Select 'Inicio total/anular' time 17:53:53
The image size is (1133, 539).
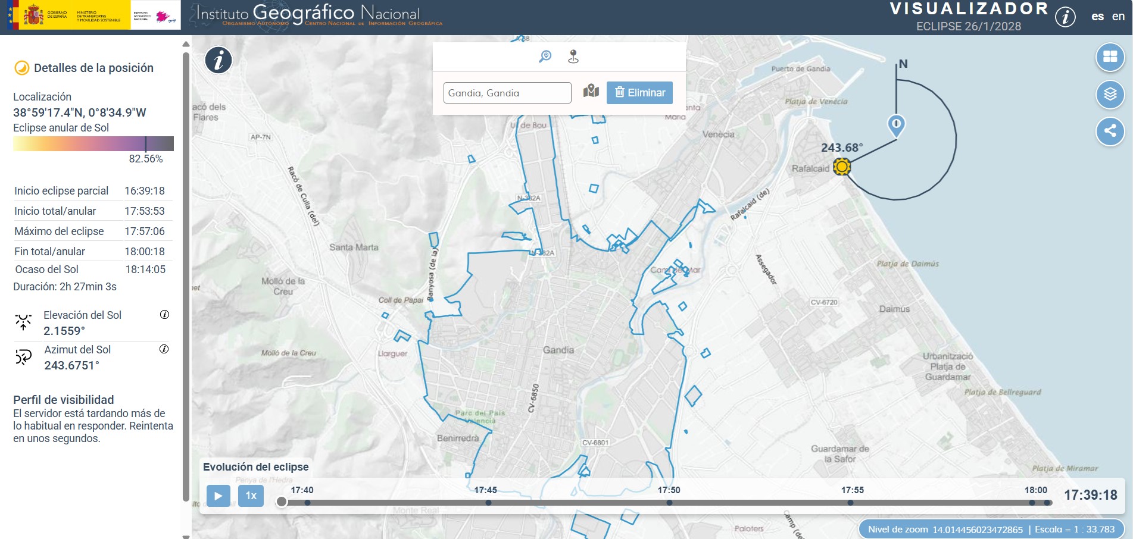(145, 211)
